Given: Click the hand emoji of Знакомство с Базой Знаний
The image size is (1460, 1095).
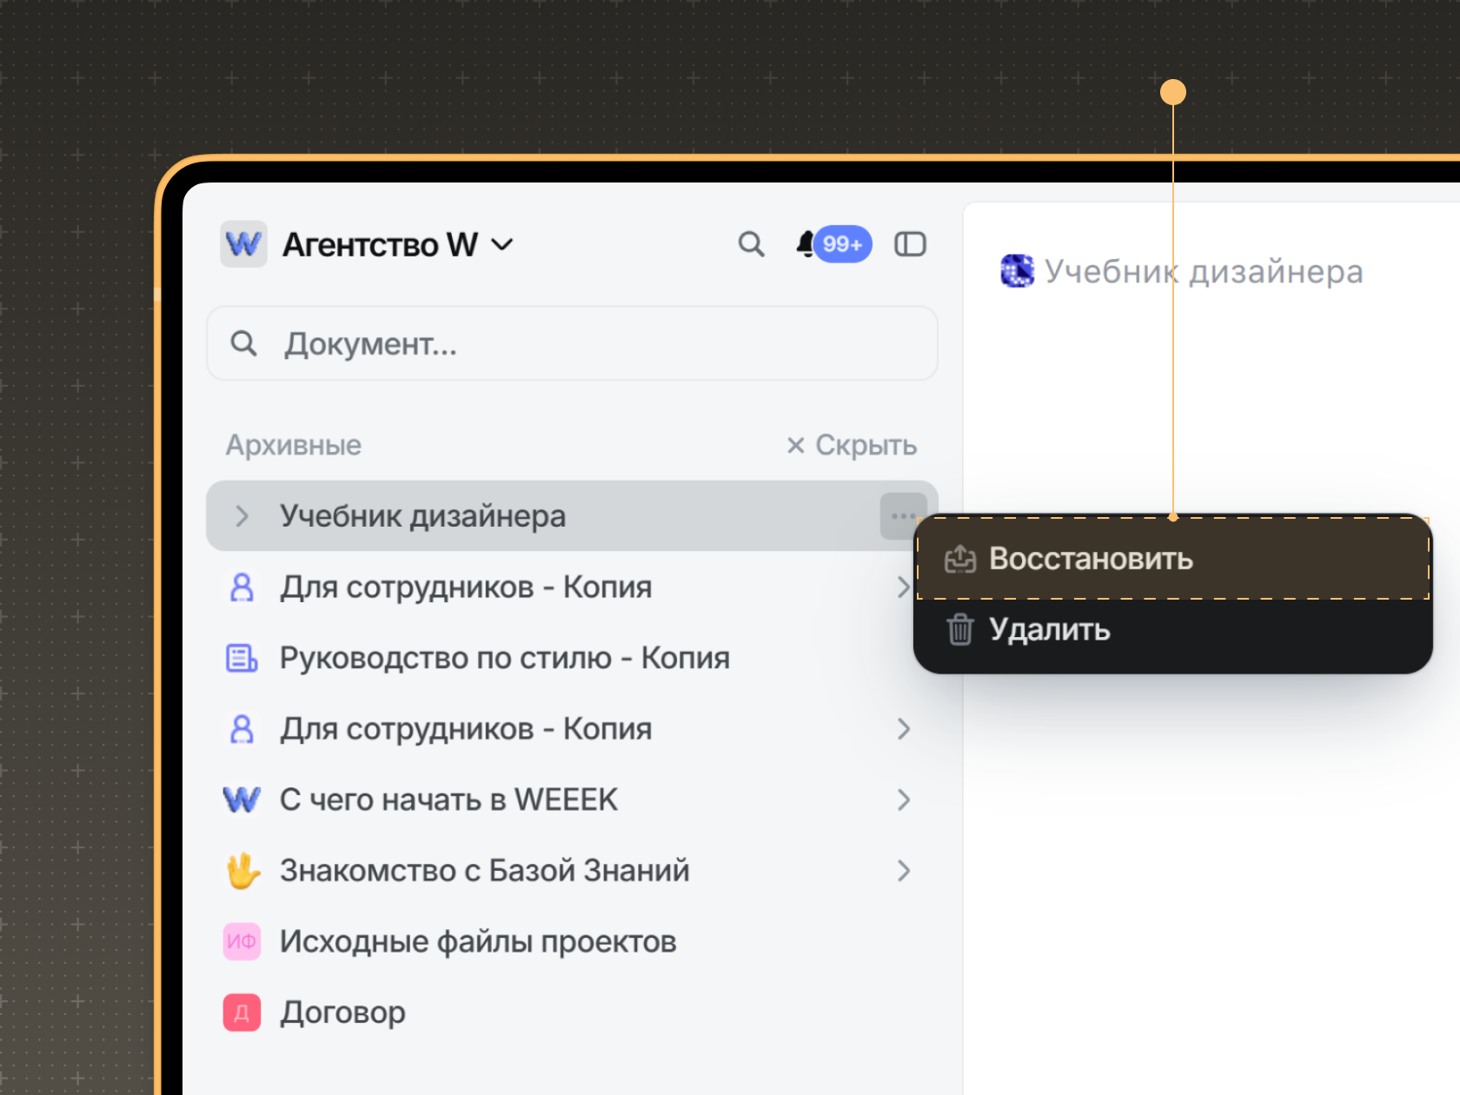Looking at the screenshot, I should tap(242, 871).
